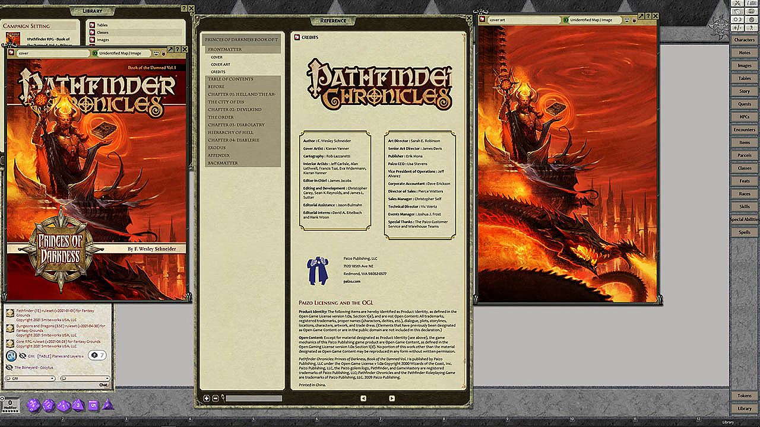
Task: Open the Characters sidebar button
Action: [745, 40]
